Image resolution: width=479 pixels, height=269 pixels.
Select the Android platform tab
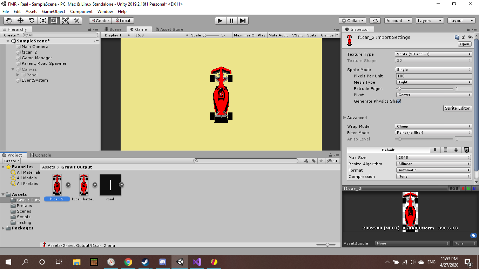(x=456, y=150)
